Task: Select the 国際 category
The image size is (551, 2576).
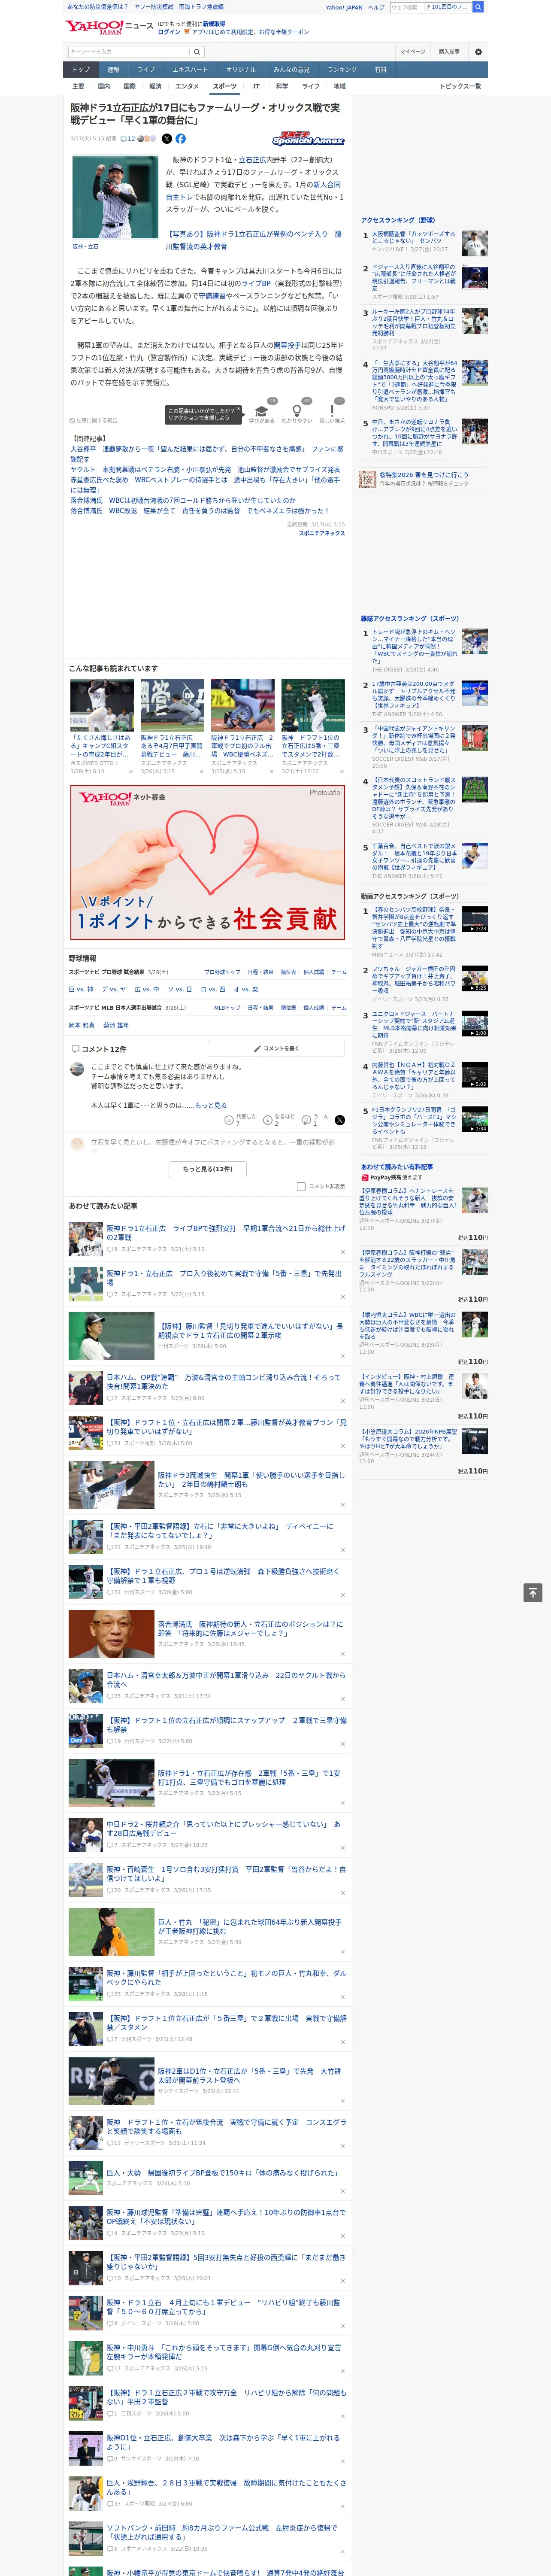Action: click(x=129, y=86)
